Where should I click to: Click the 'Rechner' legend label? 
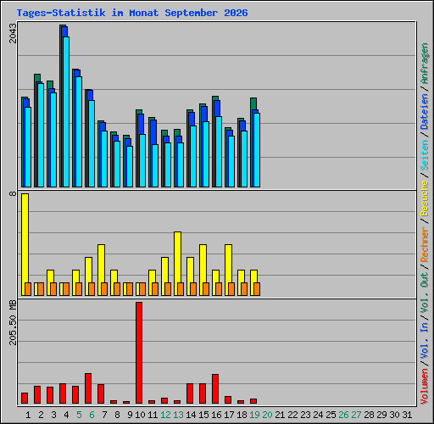(425, 245)
